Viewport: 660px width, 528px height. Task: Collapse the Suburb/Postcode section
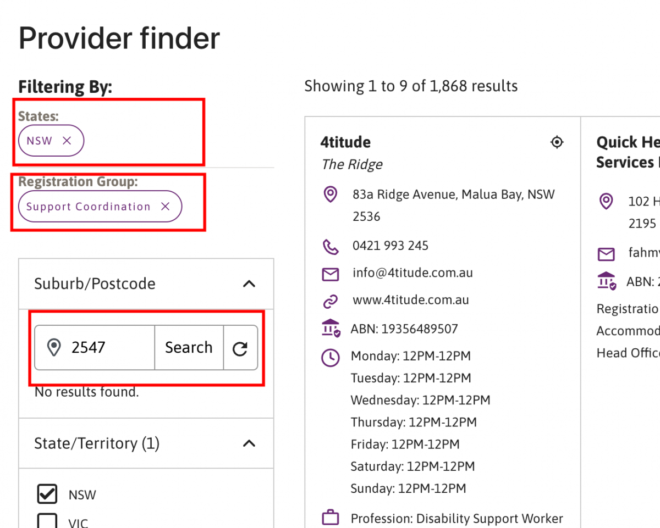pyautogui.click(x=249, y=284)
